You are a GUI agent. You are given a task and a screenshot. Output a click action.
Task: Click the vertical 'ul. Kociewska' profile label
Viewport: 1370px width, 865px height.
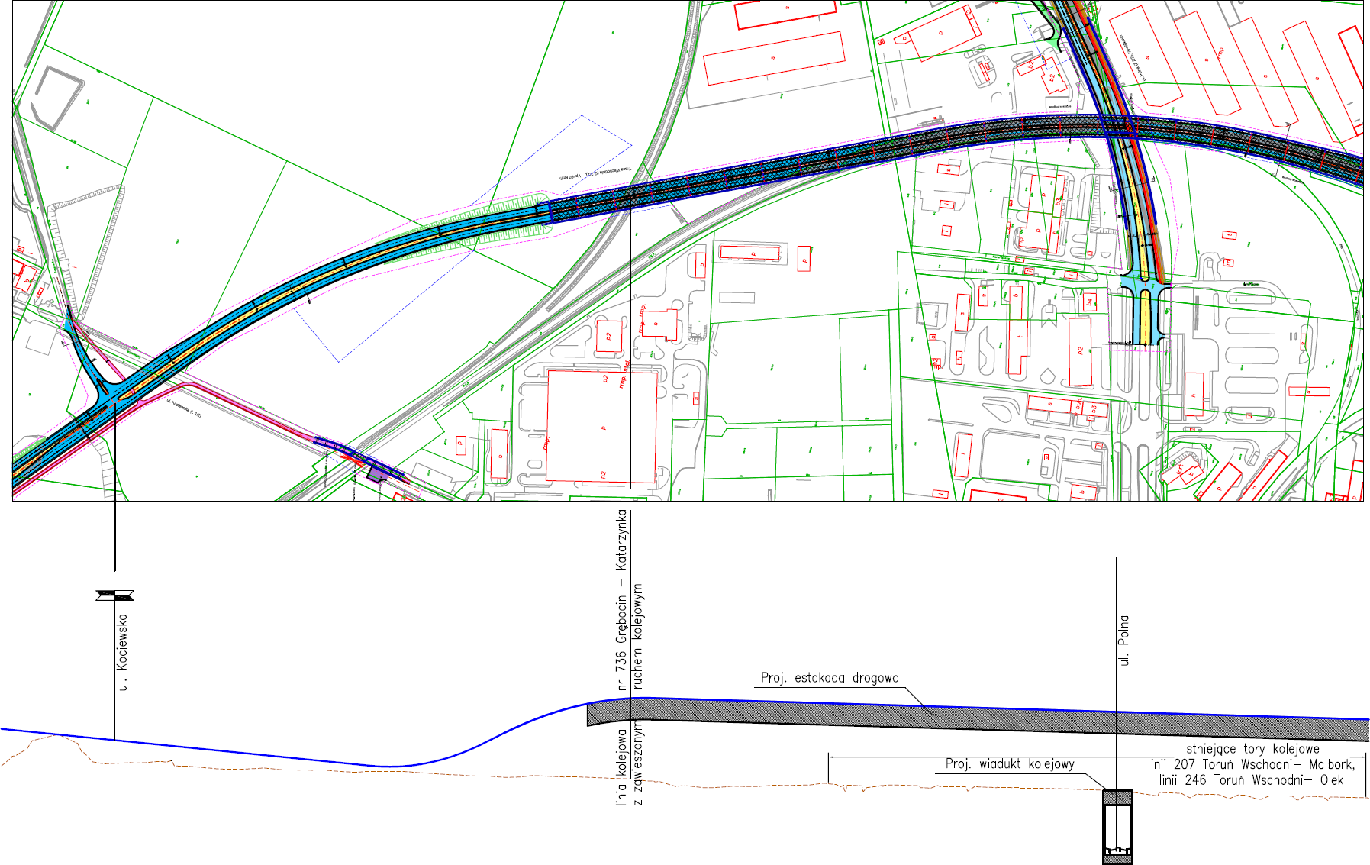point(123,653)
